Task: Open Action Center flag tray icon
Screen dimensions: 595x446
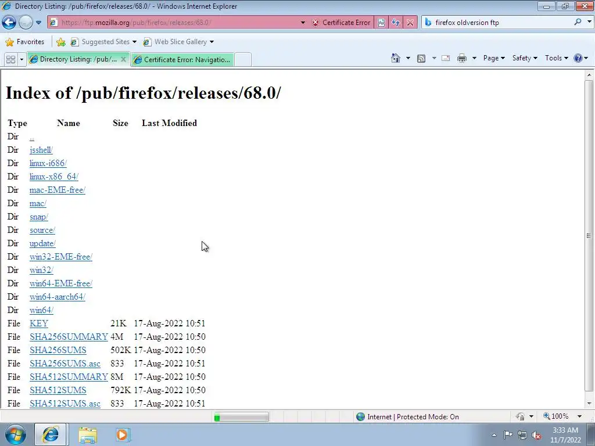Action: point(508,435)
